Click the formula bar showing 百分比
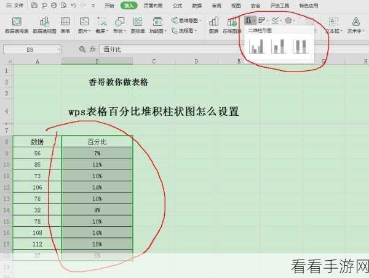This screenshot has height=278, width=369. point(234,49)
